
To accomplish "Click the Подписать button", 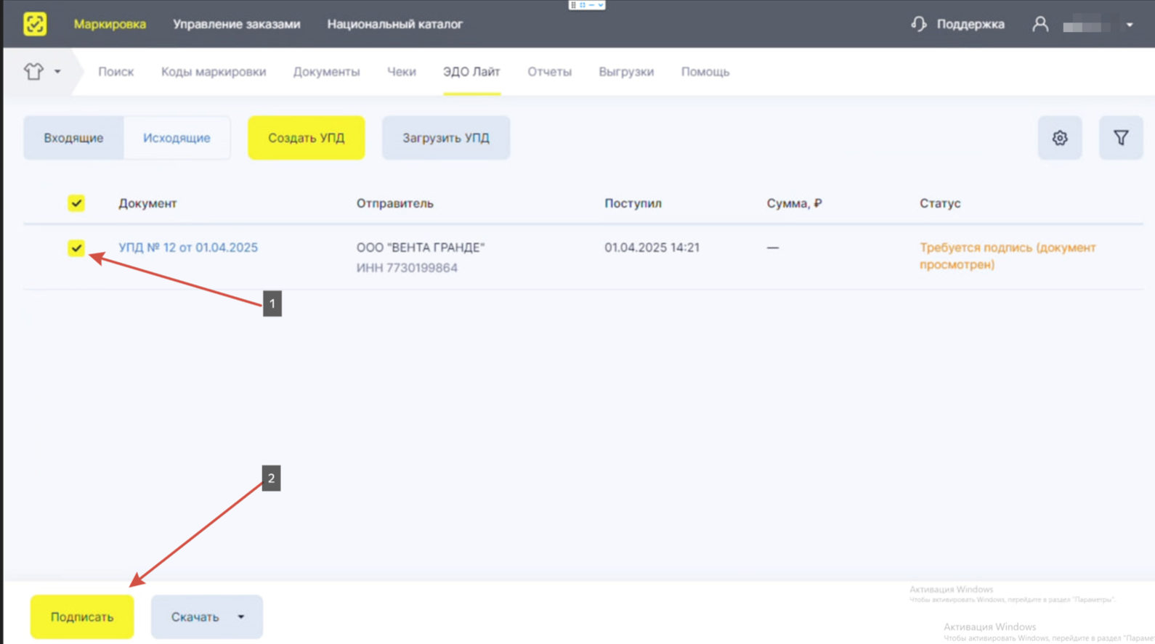I will coord(82,617).
